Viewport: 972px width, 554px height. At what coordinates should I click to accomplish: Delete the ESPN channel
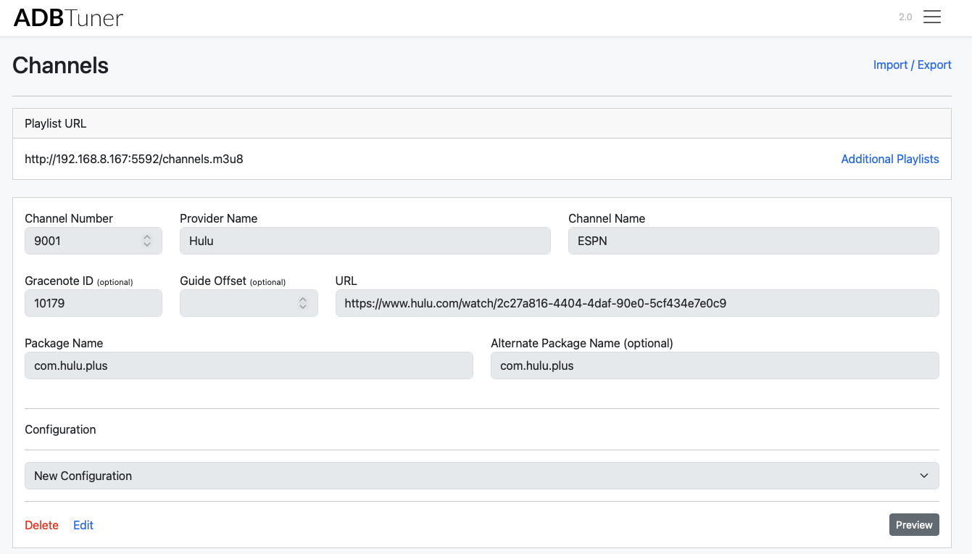coord(41,525)
